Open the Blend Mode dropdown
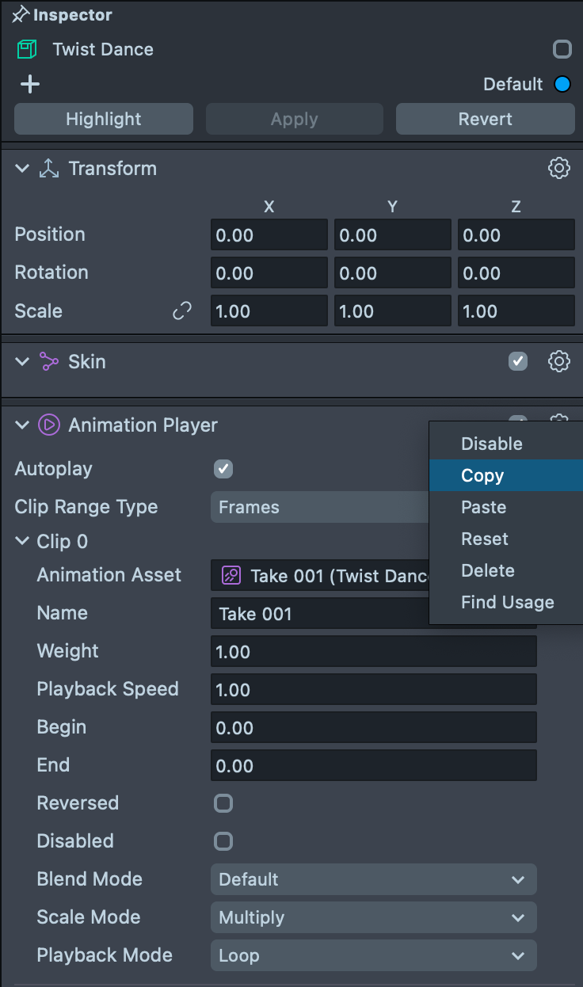The image size is (583, 987). (x=373, y=879)
